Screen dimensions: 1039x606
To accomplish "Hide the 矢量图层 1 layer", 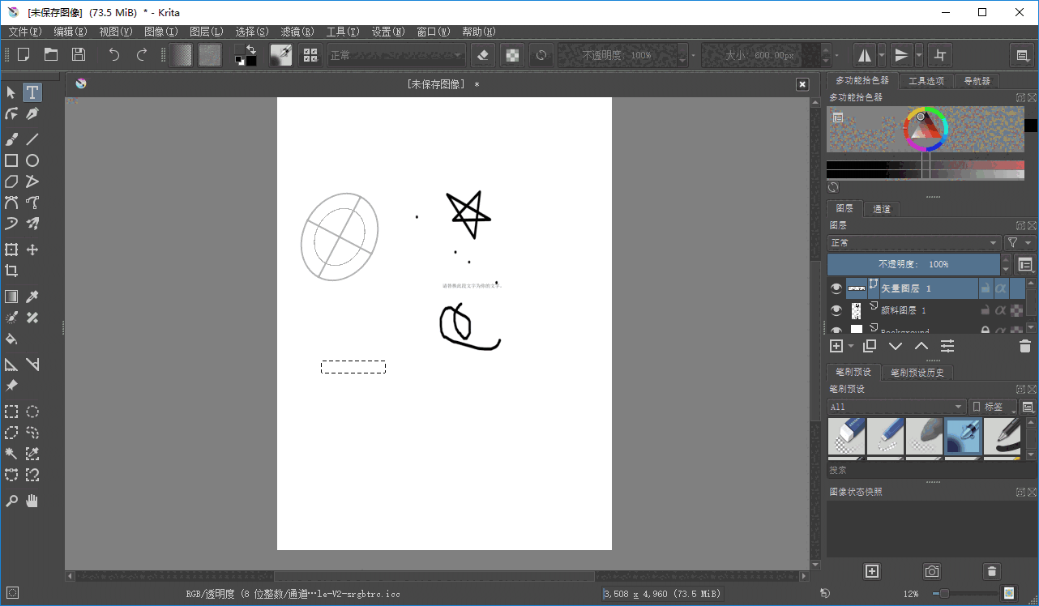I will [836, 288].
